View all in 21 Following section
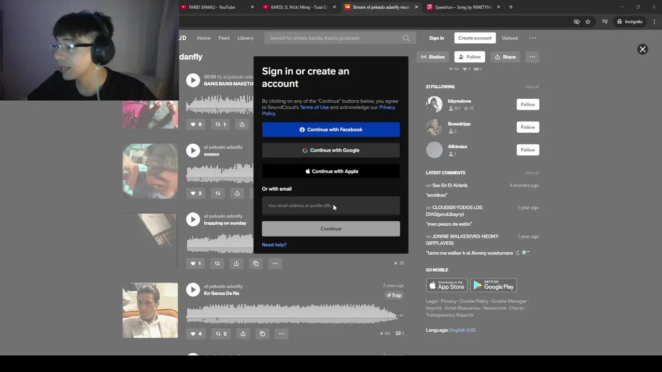Image resolution: width=662 pixels, height=372 pixels. click(532, 87)
